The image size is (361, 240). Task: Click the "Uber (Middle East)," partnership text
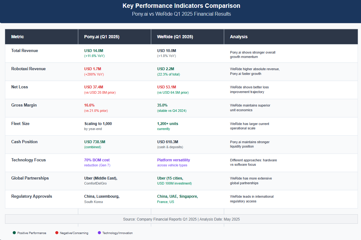pyautogui.click(x=101, y=178)
